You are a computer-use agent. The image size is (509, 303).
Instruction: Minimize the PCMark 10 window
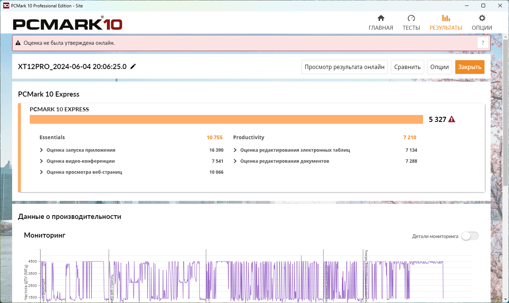tap(467, 6)
